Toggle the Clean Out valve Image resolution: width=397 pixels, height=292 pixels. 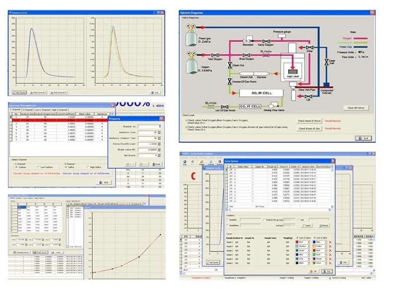pyautogui.click(x=229, y=65)
